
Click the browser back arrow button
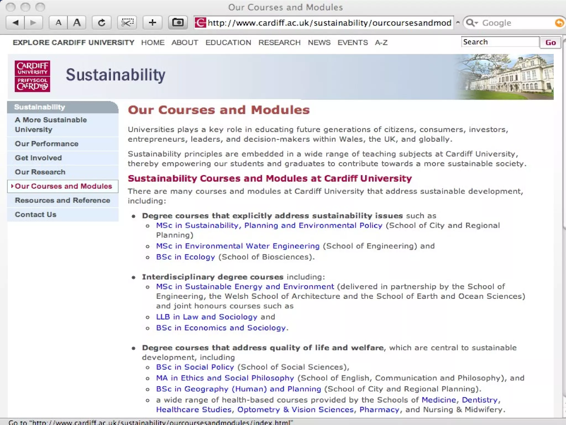click(x=15, y=23)
